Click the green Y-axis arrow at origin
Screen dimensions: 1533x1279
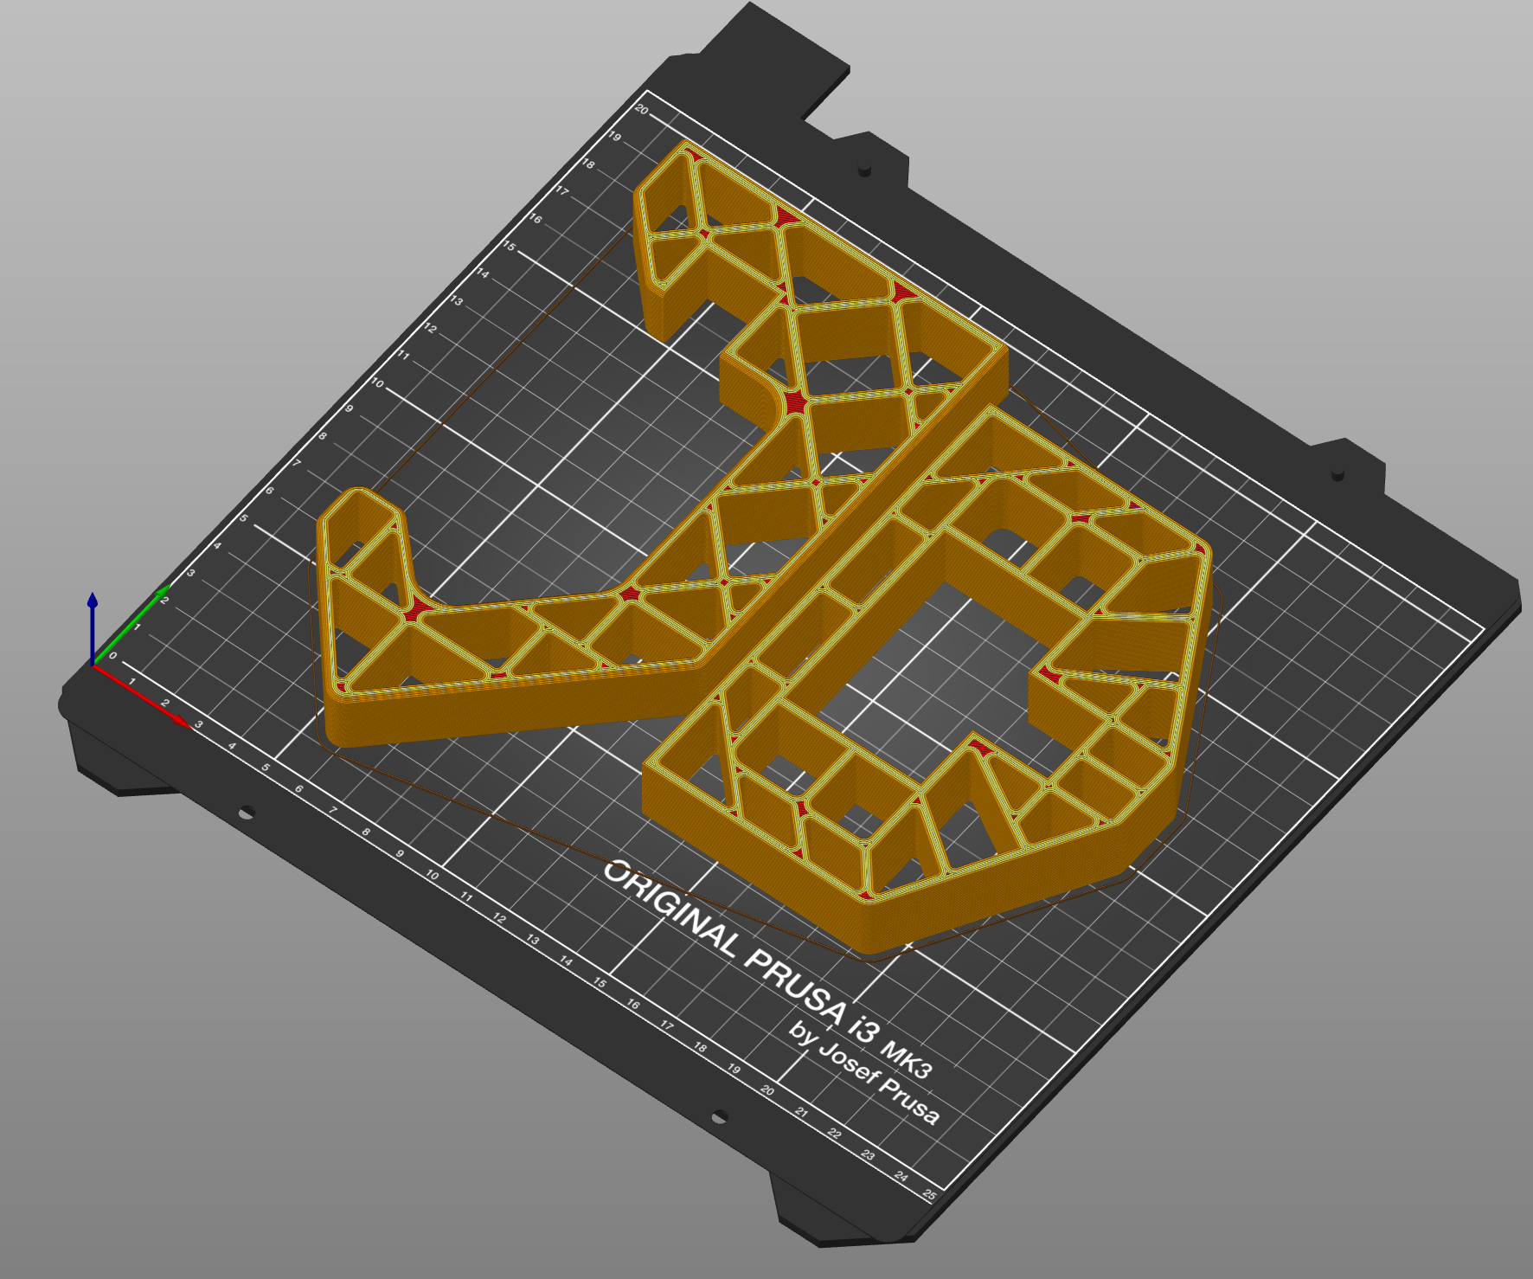[131, 625]
